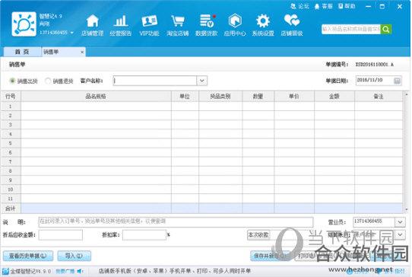Expand the 客户名称 dropdown arrow
The width and height of the screenshot is (412, 277).
tap(201, 81)
